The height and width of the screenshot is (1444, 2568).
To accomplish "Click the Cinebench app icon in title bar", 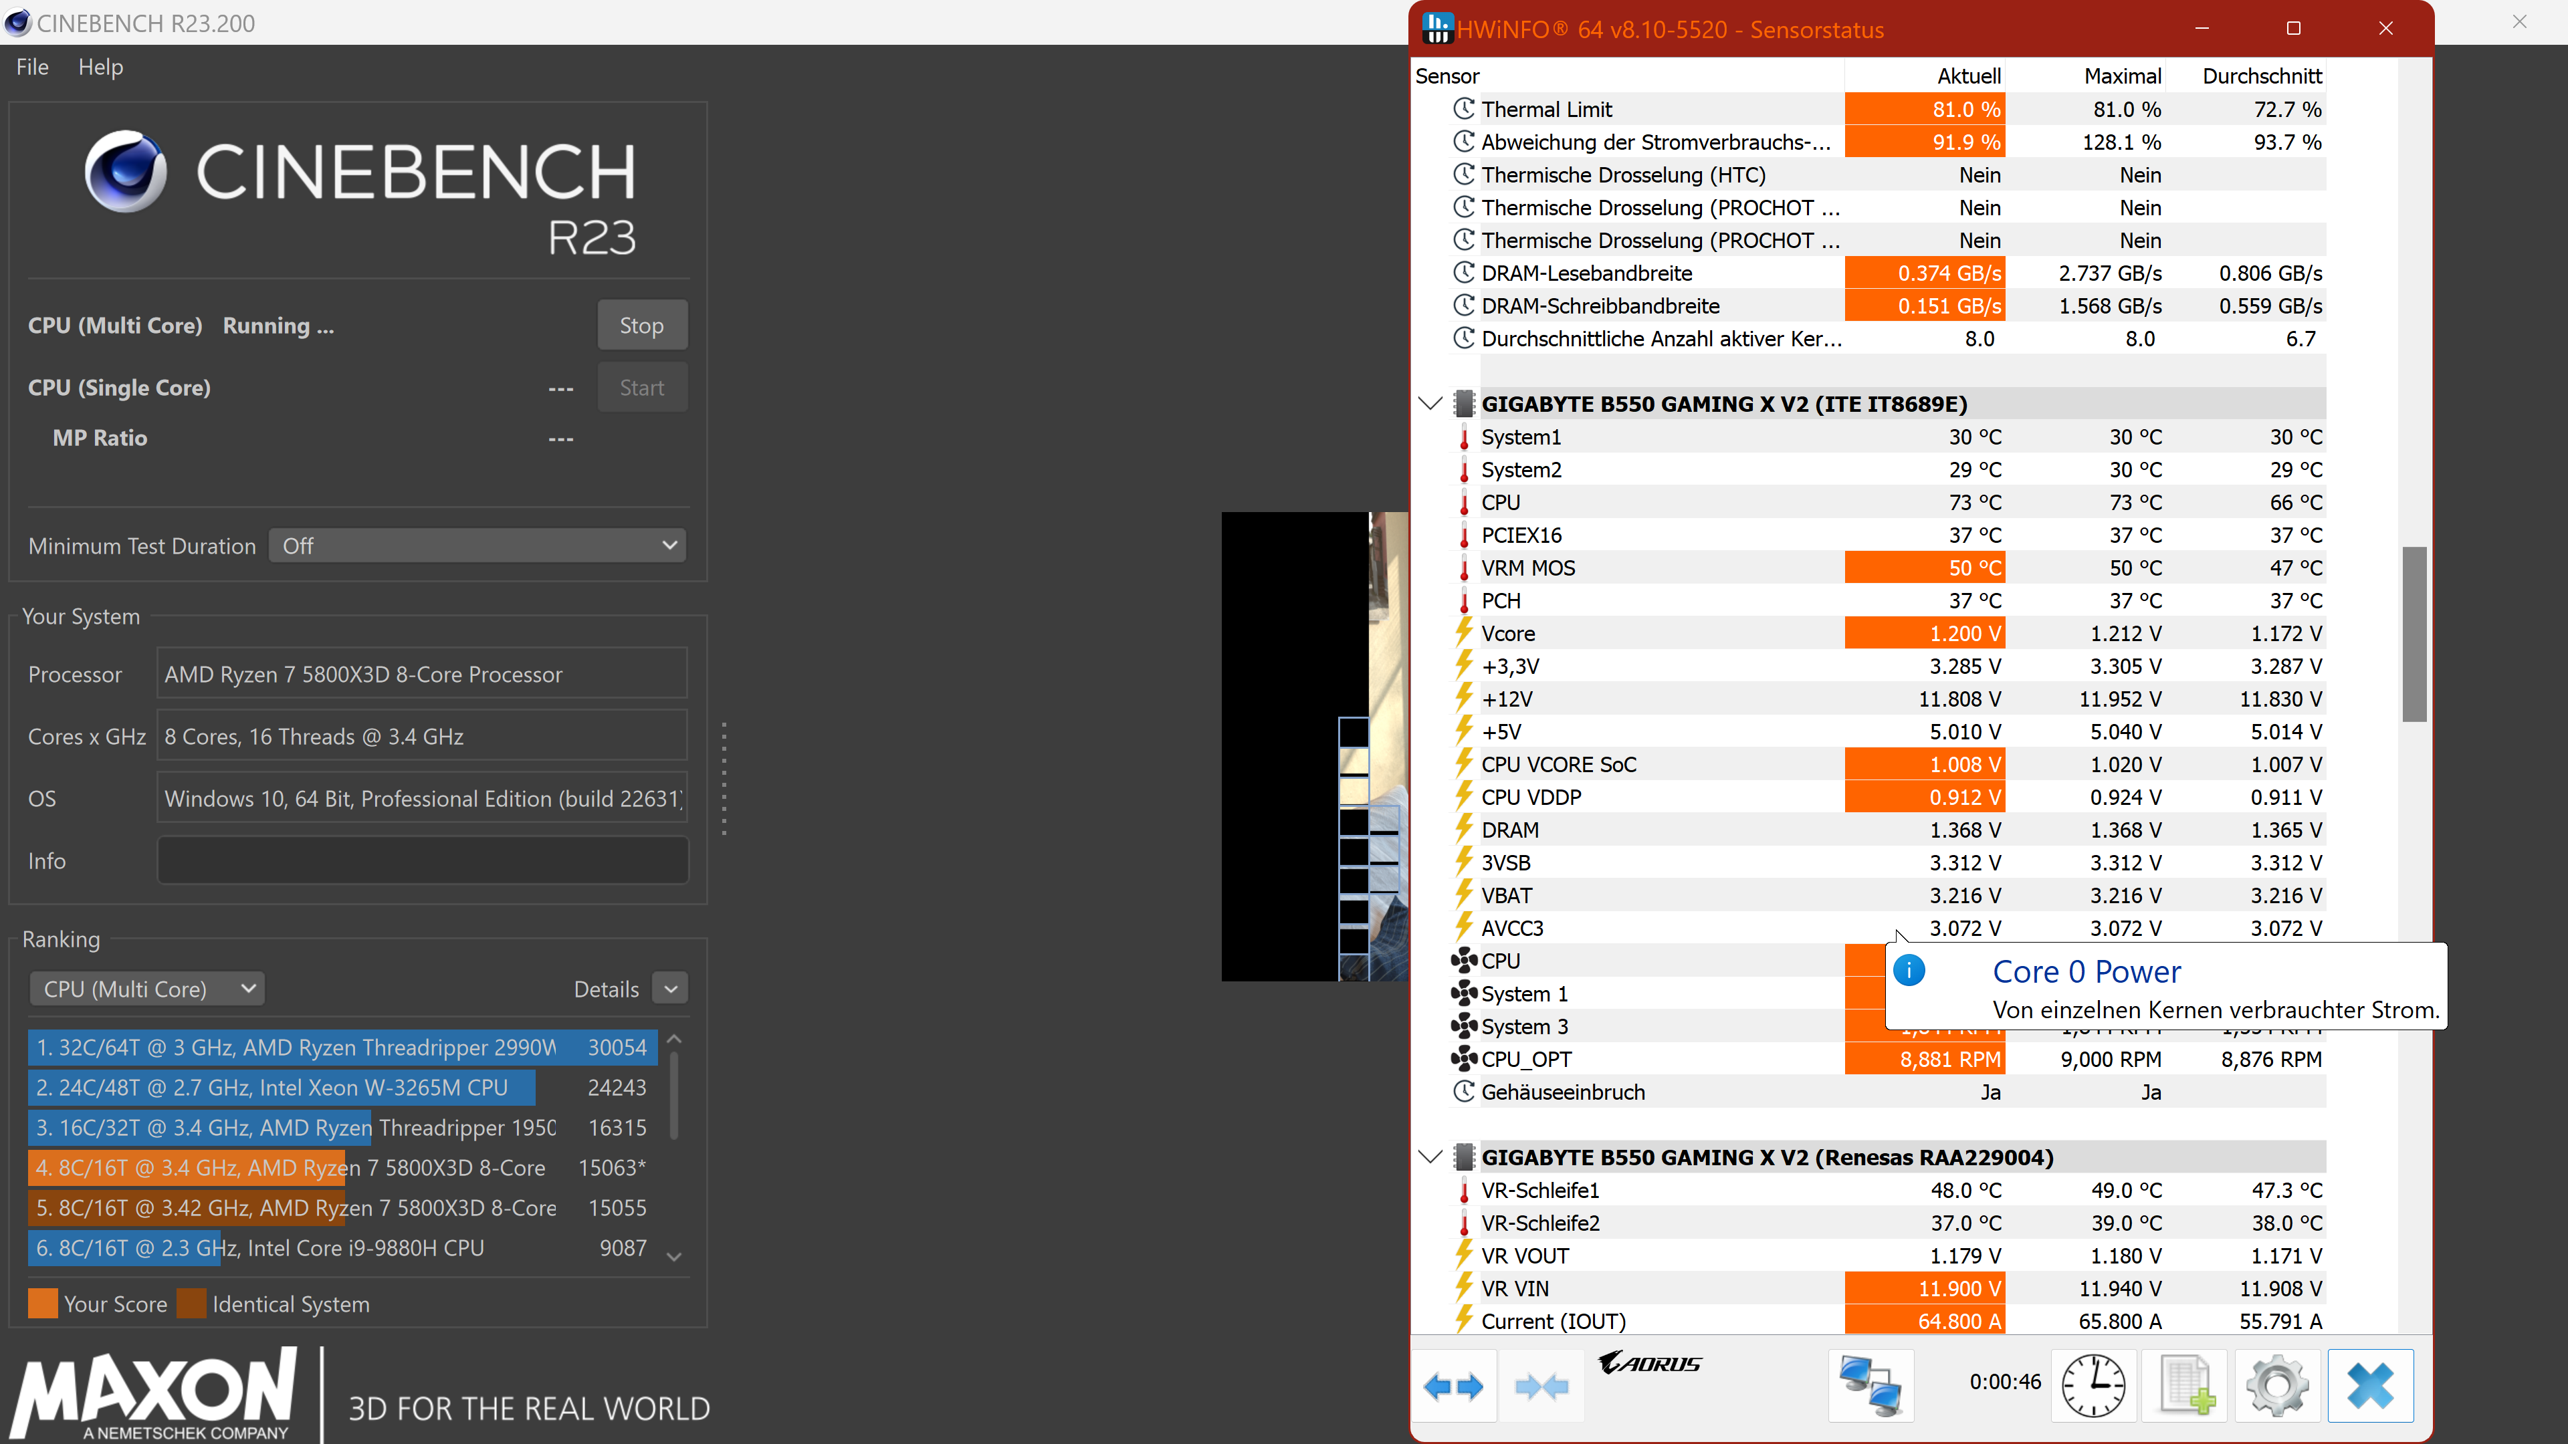I will [x=18, y=22].
